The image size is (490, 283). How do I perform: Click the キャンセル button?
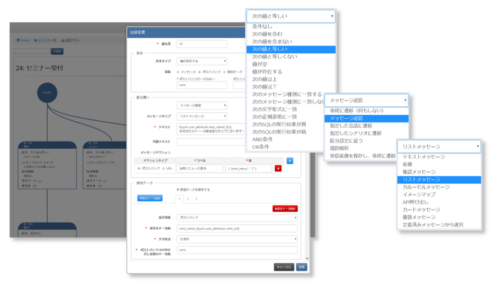coord(282,267)
